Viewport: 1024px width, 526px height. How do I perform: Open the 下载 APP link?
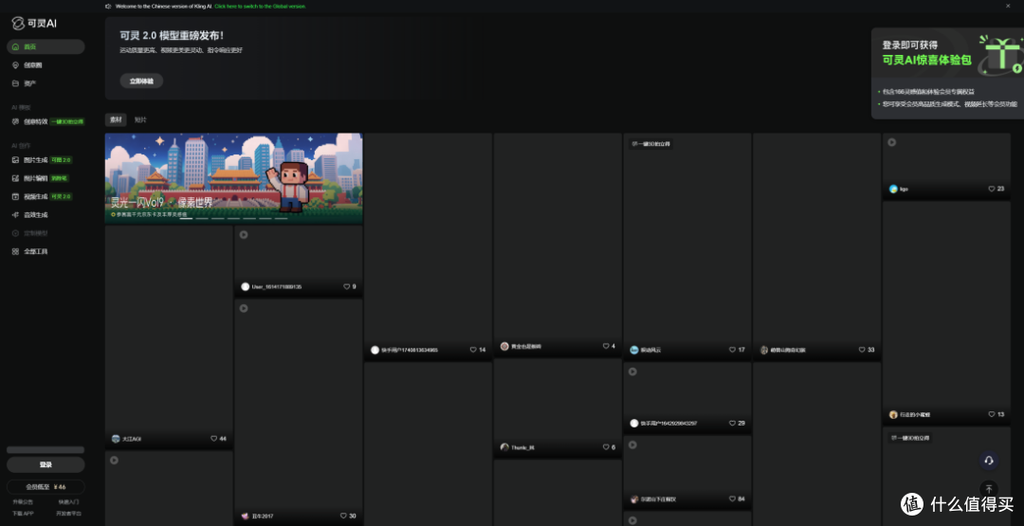point(23,514)
